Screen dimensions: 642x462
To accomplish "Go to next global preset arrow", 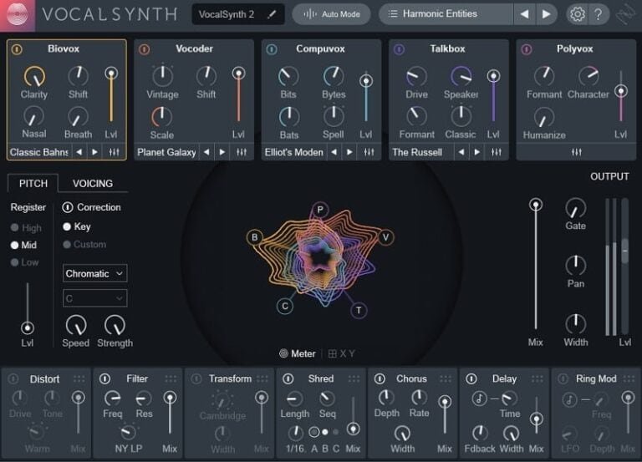I will (x=546, y=14).
